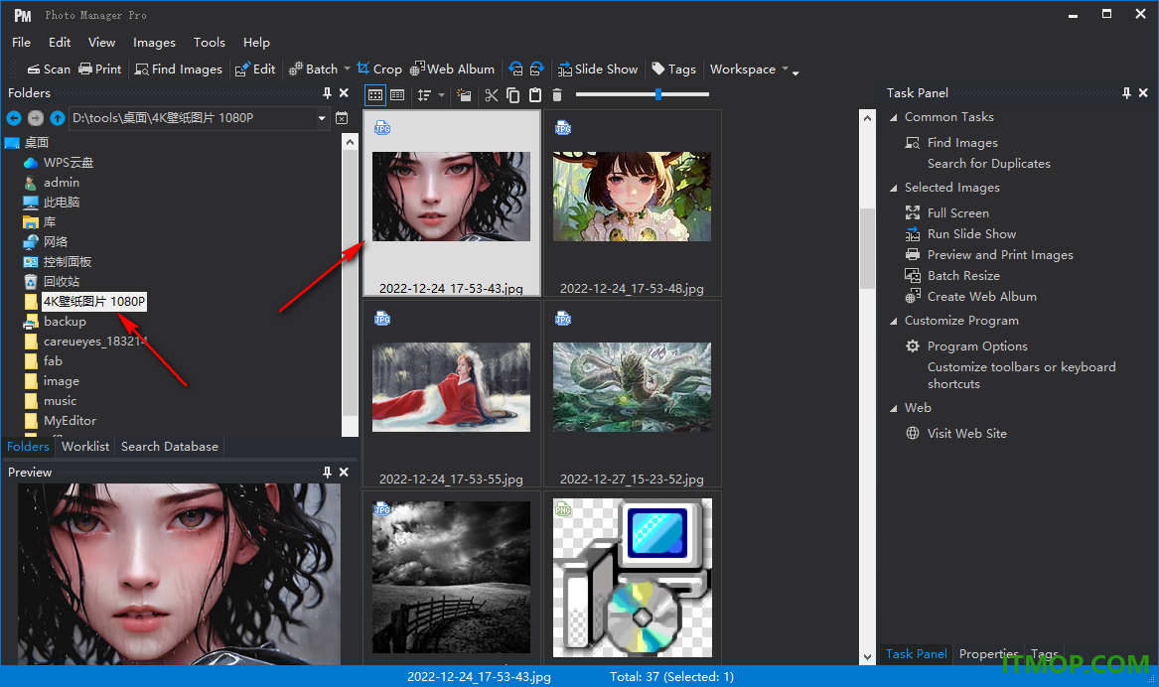Click Full Screen in Task Panel

click(958, 212)
